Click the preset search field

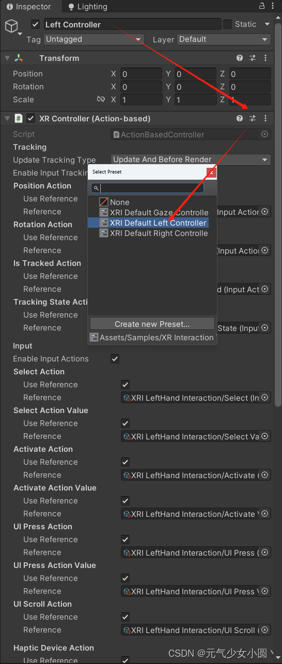click(148, 188)
